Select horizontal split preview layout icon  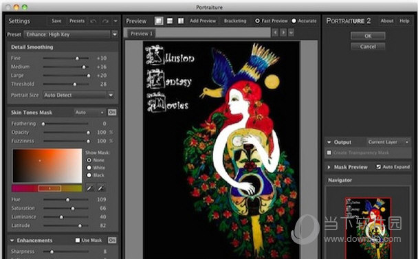point(170,21)
